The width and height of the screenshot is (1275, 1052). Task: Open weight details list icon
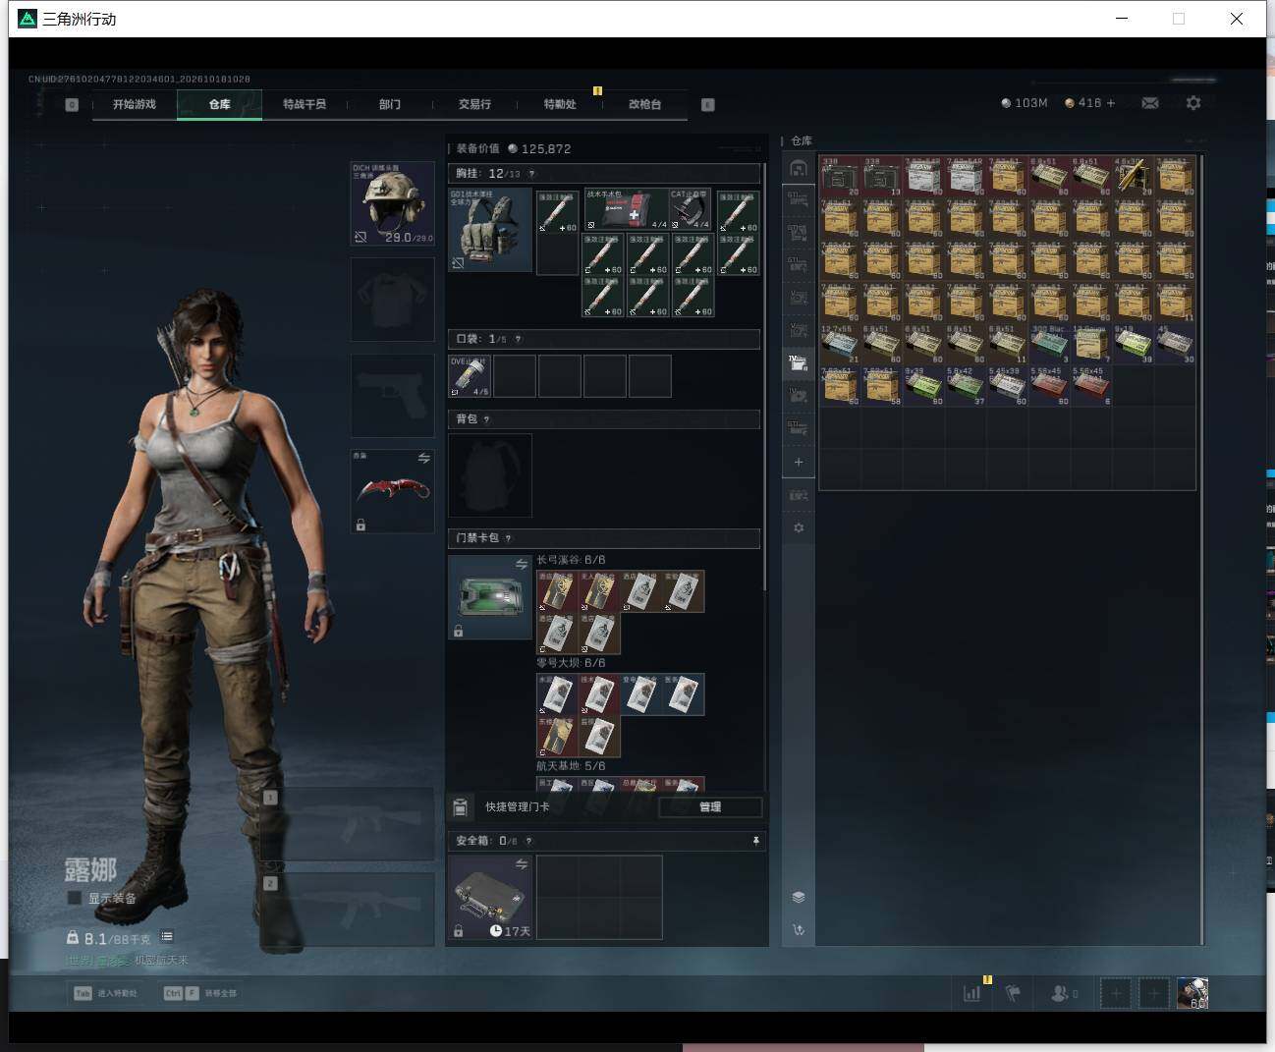(x=167, y=937)
